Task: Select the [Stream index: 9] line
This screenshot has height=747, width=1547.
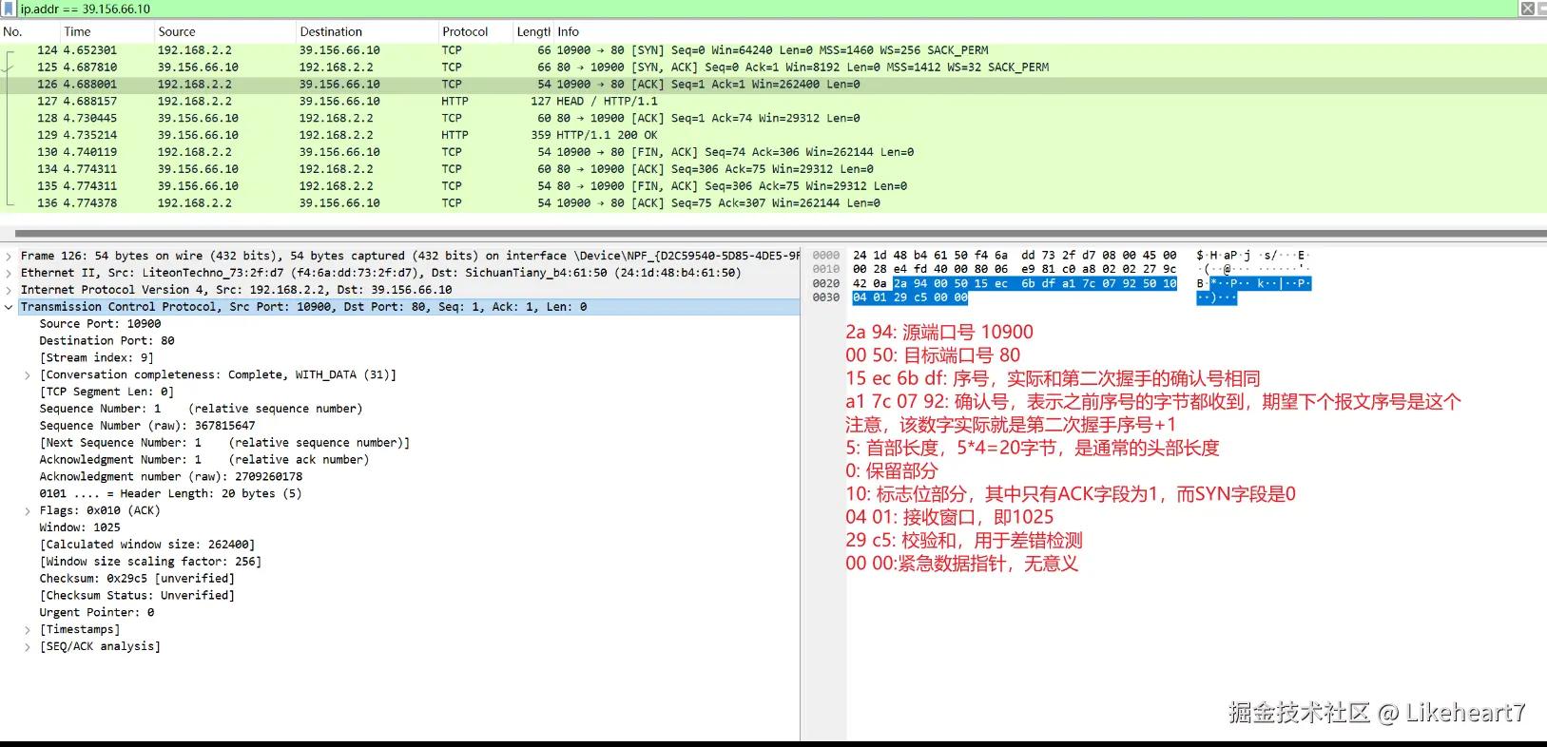Action: pyautogui.click(x=96, y=358)
